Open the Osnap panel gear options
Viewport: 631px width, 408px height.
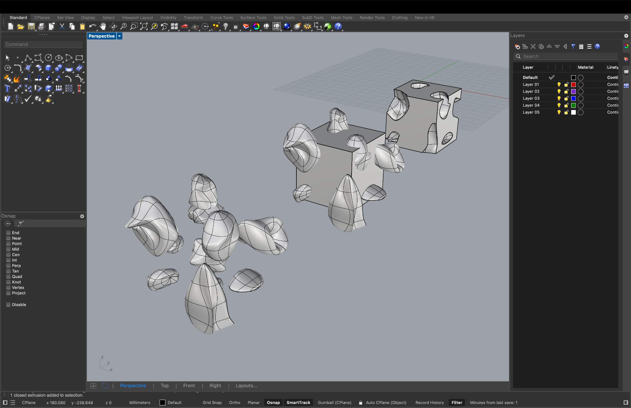tap(82, 216)
